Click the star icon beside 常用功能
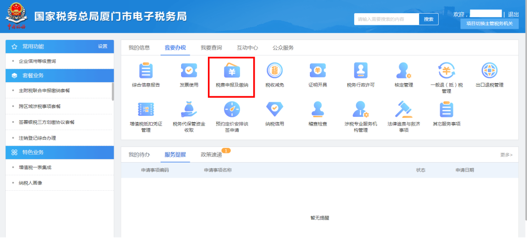Viewport: 527px width, 238px height. click(x=14, y=47)
